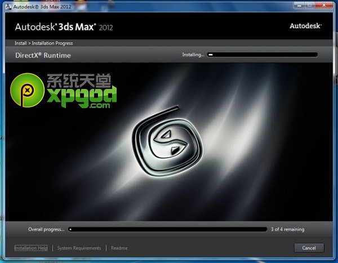
Task: Click the Install > Installation Progress breadcrumb
Action: pyautogui.click(x=44, y=43)
